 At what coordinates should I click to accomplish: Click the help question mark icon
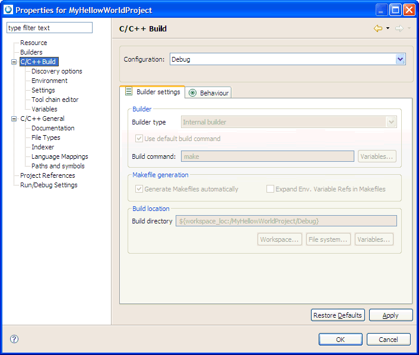click(x=14, y=339)
